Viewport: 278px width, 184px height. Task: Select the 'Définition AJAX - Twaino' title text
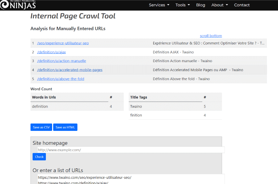point(173,52)
